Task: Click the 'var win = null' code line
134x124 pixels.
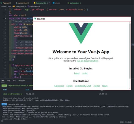Action: click(18, 15)
